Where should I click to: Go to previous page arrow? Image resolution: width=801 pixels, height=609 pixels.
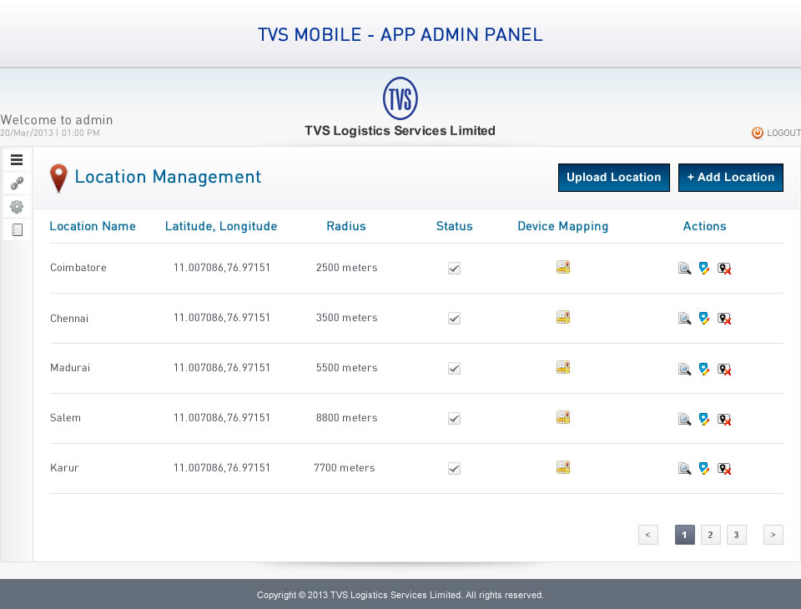pos(647,535)
